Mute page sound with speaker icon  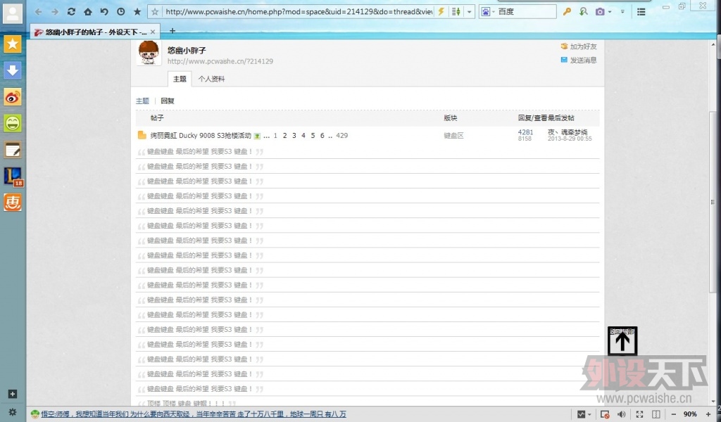pos(621,414)
